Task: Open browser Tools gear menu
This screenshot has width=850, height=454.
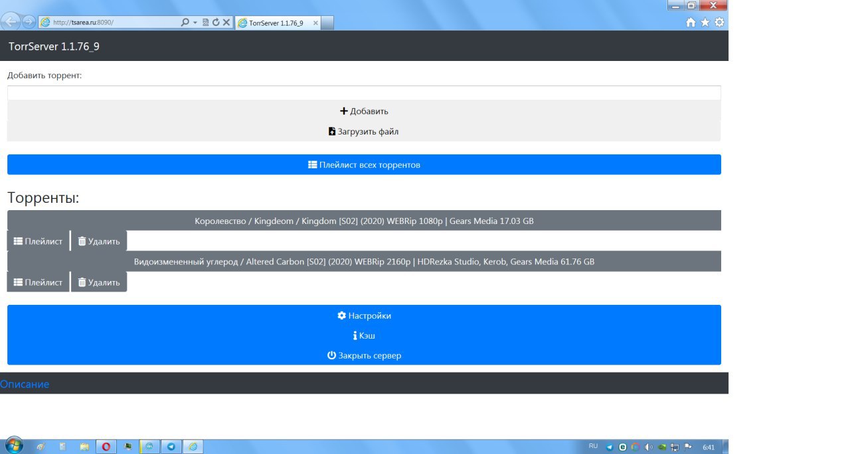Action: [719, 22]
